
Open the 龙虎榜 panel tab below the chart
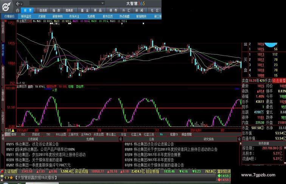[x=90, y=139]
